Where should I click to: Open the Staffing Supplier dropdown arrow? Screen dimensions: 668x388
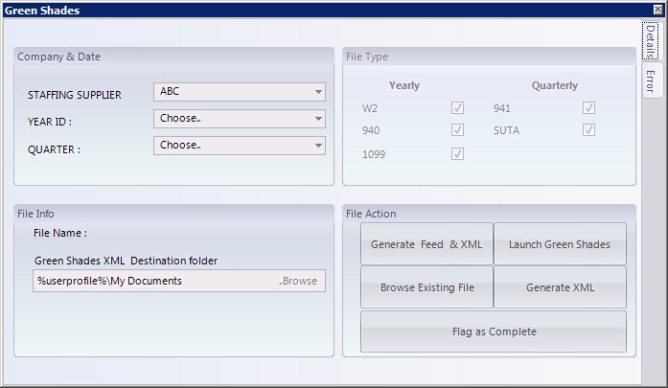click(318, 92)
